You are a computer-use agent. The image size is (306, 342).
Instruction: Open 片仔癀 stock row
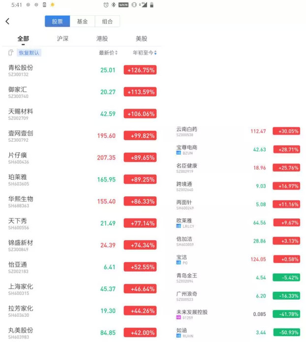[82, 157]
